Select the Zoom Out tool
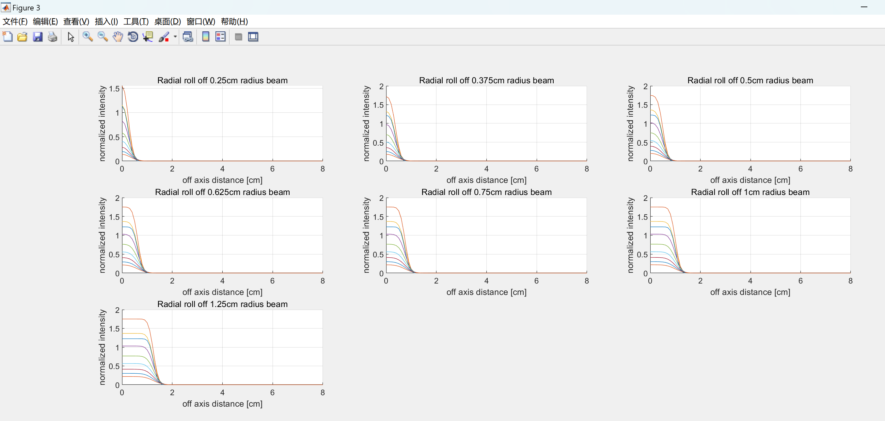This screenshot has height=421, width=885. coord(103,37)
